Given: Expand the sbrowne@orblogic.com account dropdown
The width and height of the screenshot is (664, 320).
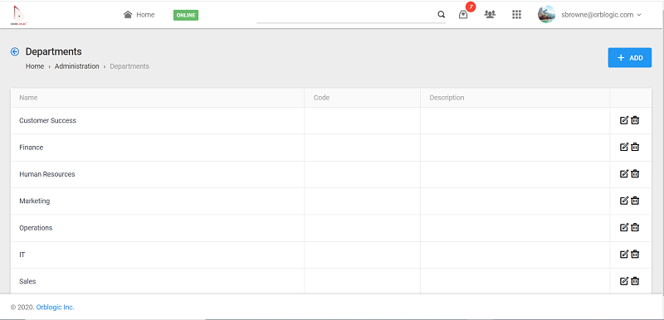Looking at the screenshot, I should pyautogui.click(x=601, y=15).
